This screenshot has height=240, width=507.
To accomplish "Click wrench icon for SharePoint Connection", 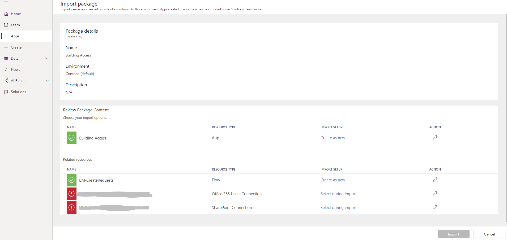I will (x=435, y=207).
